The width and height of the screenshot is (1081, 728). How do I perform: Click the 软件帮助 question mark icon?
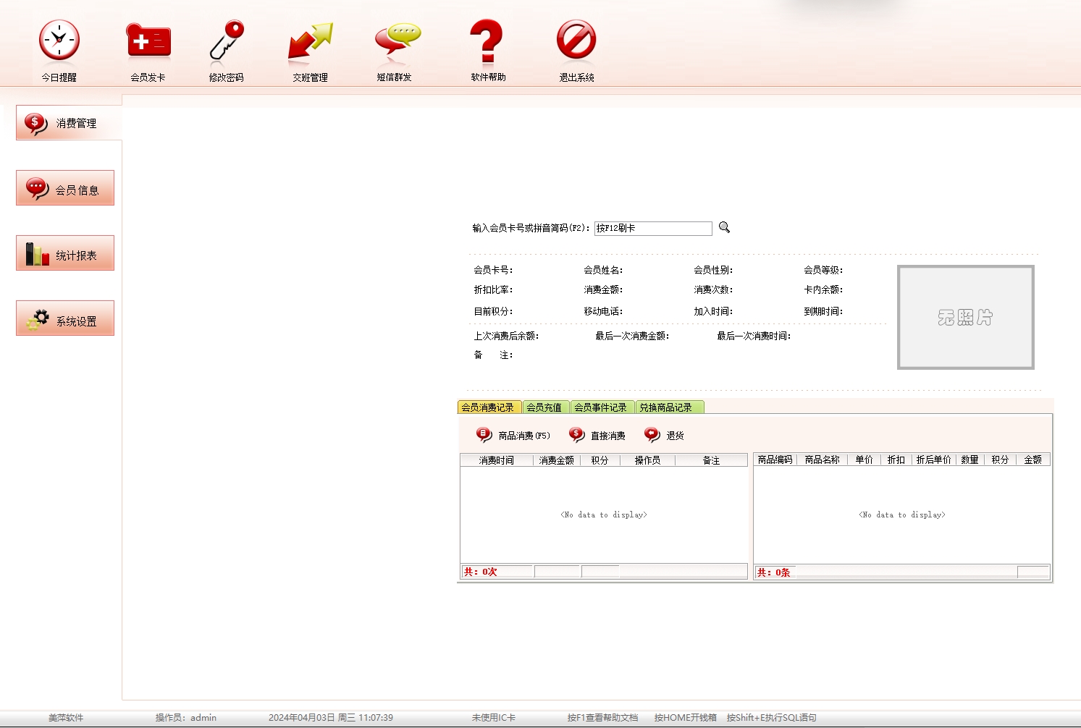pos(487,41)
